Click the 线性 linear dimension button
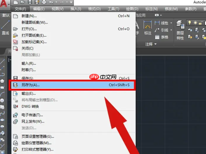The height and width of the screenshot is (154, 206). pyautogui.click(x=161, y=23)
